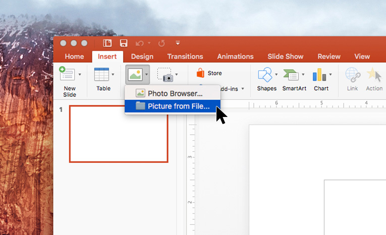Open the Store add-ins button

tap(209, 73)
